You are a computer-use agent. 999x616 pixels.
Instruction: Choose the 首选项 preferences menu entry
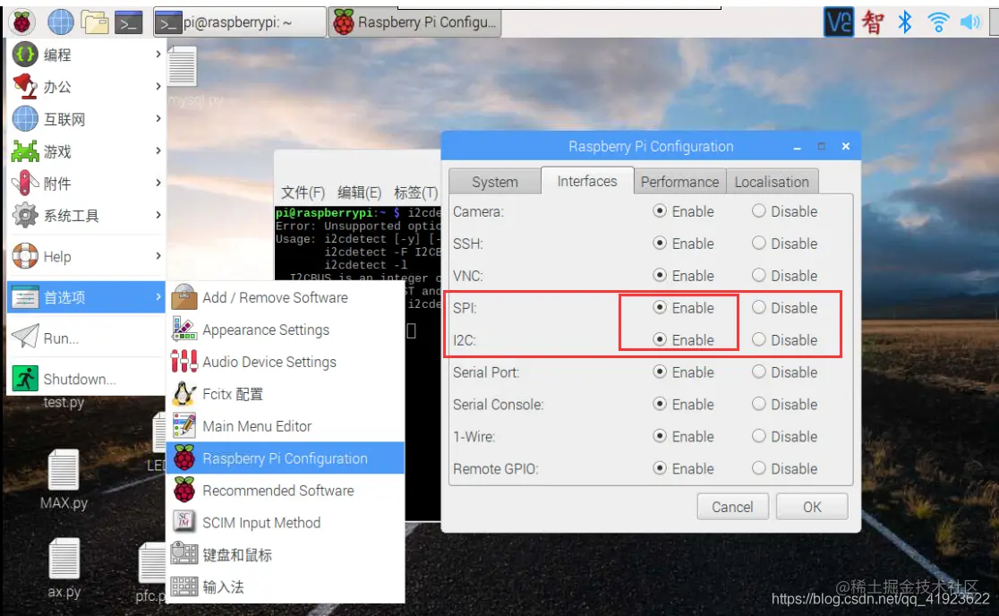(x=86, y=297)
